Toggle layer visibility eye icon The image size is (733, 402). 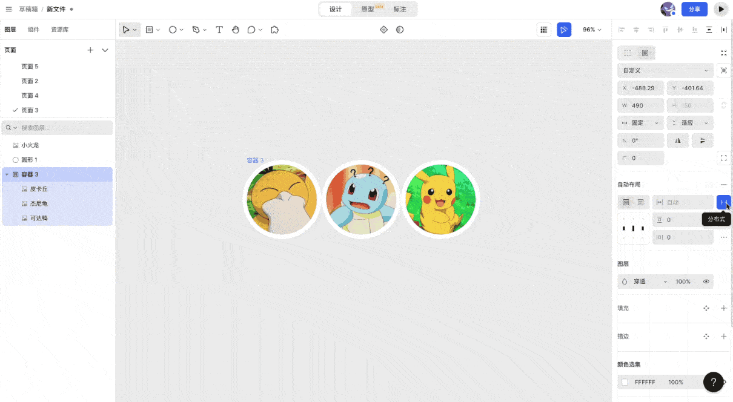click(x=706, y=282)
